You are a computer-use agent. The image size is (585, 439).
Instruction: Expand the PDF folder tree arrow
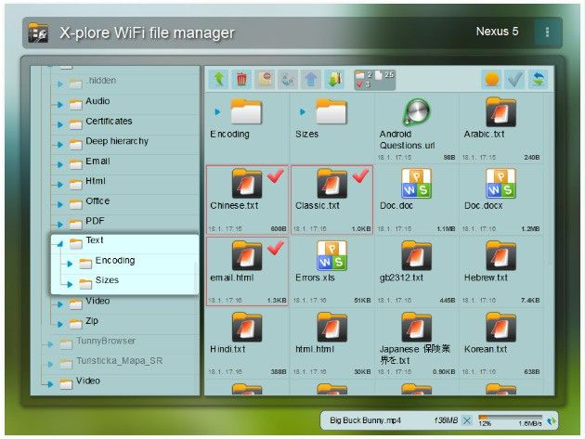(60, 225)
